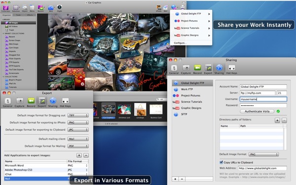Screen dimensions: 296x185
Task: Pick the Object capture tool
Action: tap(25, 8)
